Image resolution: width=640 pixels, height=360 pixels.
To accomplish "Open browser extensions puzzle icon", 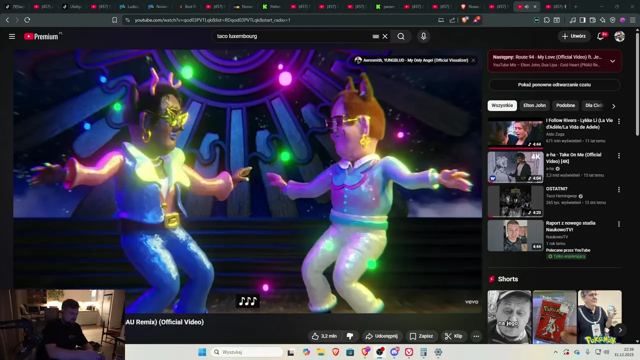I will [546, 20].
